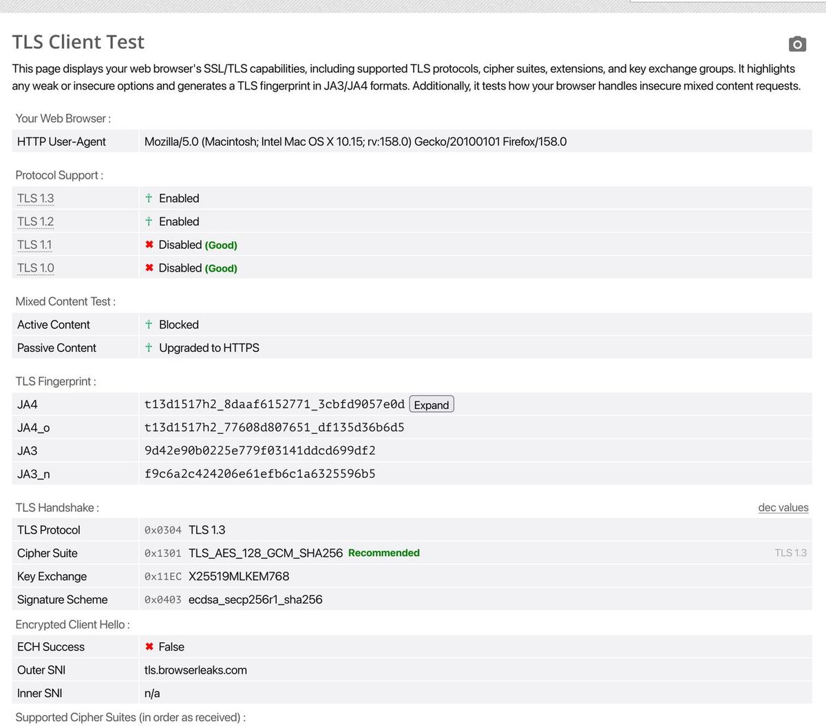826x726 pixels.
Task: Click the 0x1301 cipher hex code
Action: 163,553
